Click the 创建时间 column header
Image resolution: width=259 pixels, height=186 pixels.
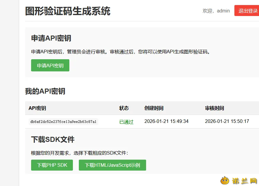coord(154,108)
